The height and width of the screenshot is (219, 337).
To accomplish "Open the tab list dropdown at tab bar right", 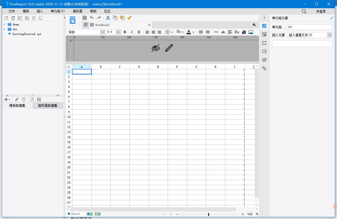I will click(x=254, y=25).
